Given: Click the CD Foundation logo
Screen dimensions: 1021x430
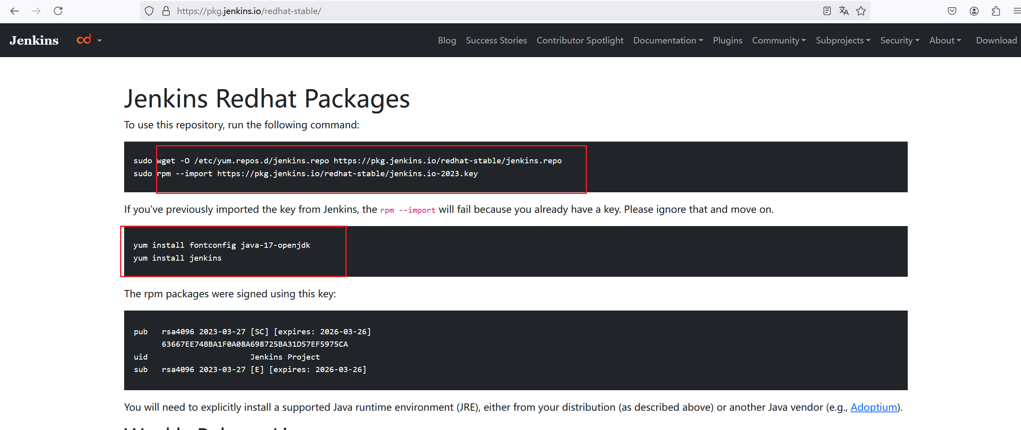Looking at the screenshot, I should 84,39.
